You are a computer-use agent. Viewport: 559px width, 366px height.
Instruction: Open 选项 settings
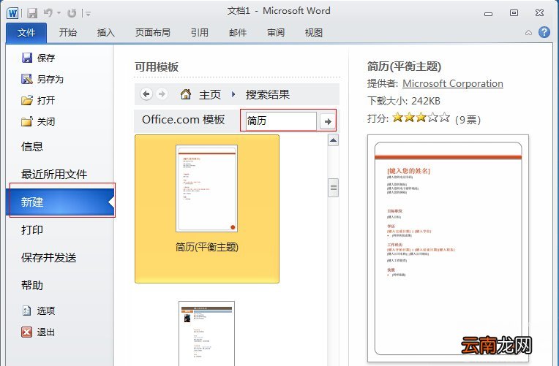(x=39, y=310)
